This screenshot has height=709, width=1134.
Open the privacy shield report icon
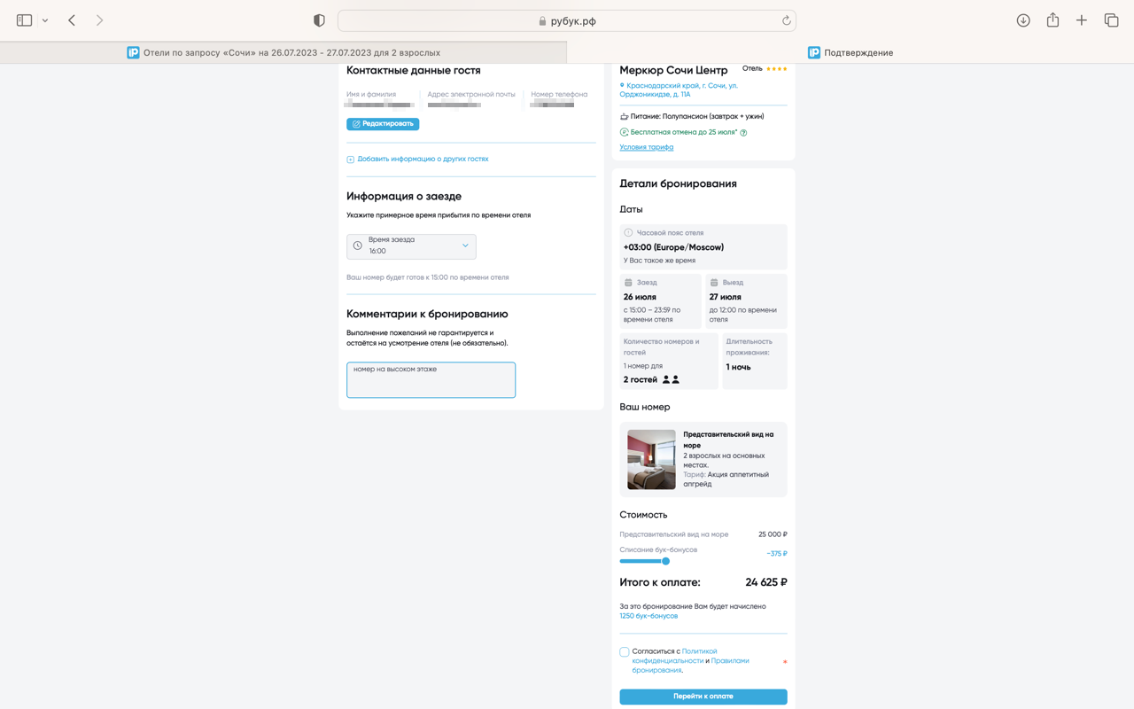pos(319,20)
